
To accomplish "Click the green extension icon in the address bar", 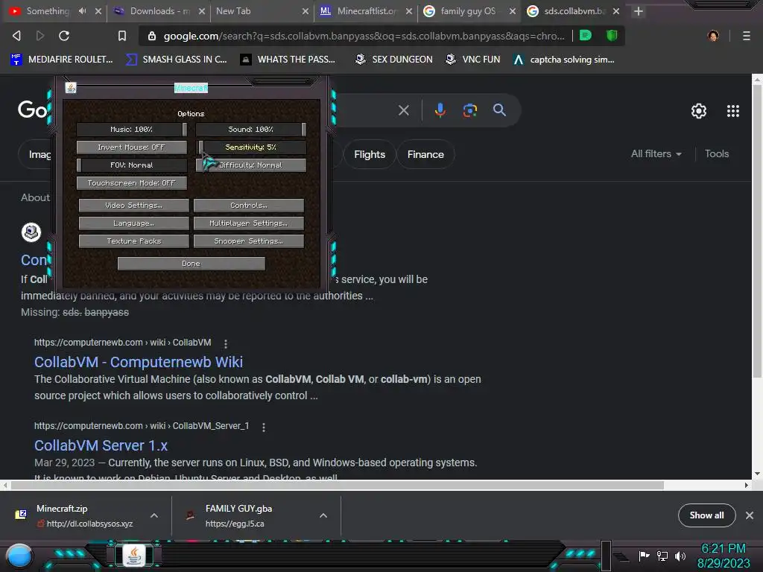I will 586,35.
